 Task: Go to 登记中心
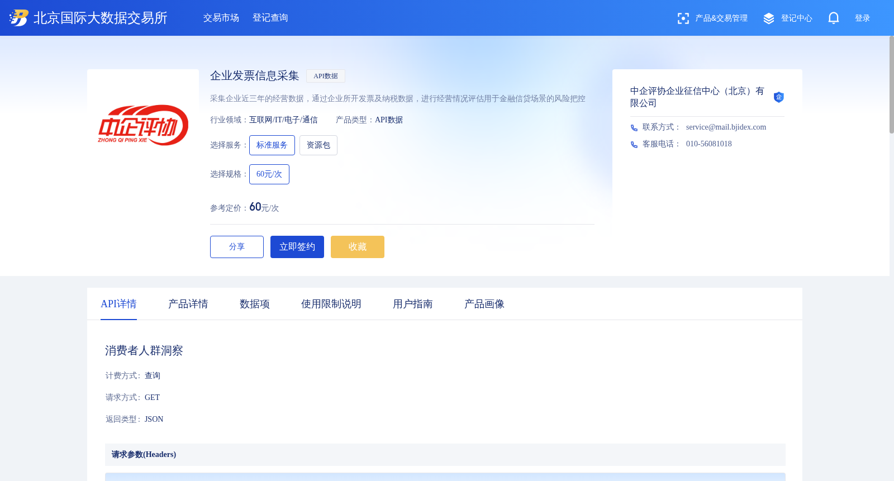(797, 18)
